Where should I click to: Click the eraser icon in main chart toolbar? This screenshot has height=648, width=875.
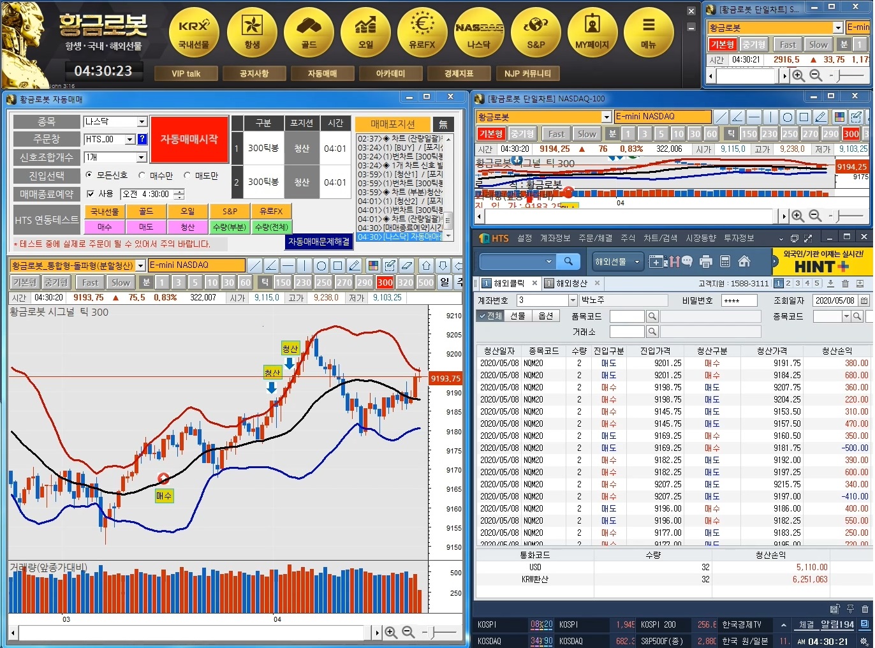pyautogui.click(x=407, y=265)
